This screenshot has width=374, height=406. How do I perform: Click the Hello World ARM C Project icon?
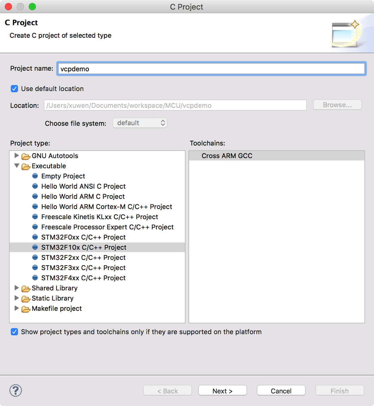(35, 196)
